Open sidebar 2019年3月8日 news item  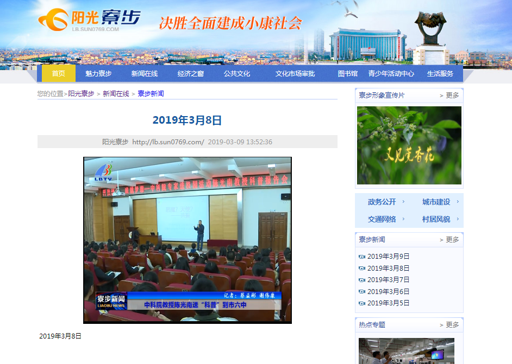tap(388, 268)
